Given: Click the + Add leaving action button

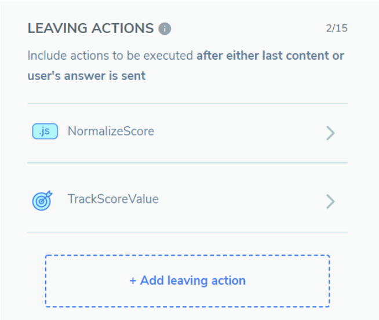Looking at the screenshot, I should (x=188, y=281).
